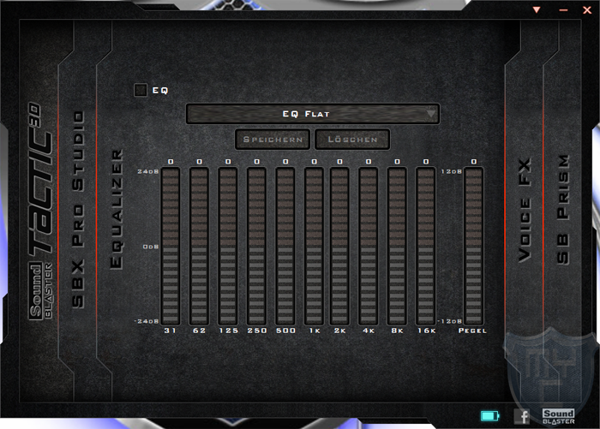This screenshot has height=429, width=600.
Task: Click the Löschen button
Action: 352,140
